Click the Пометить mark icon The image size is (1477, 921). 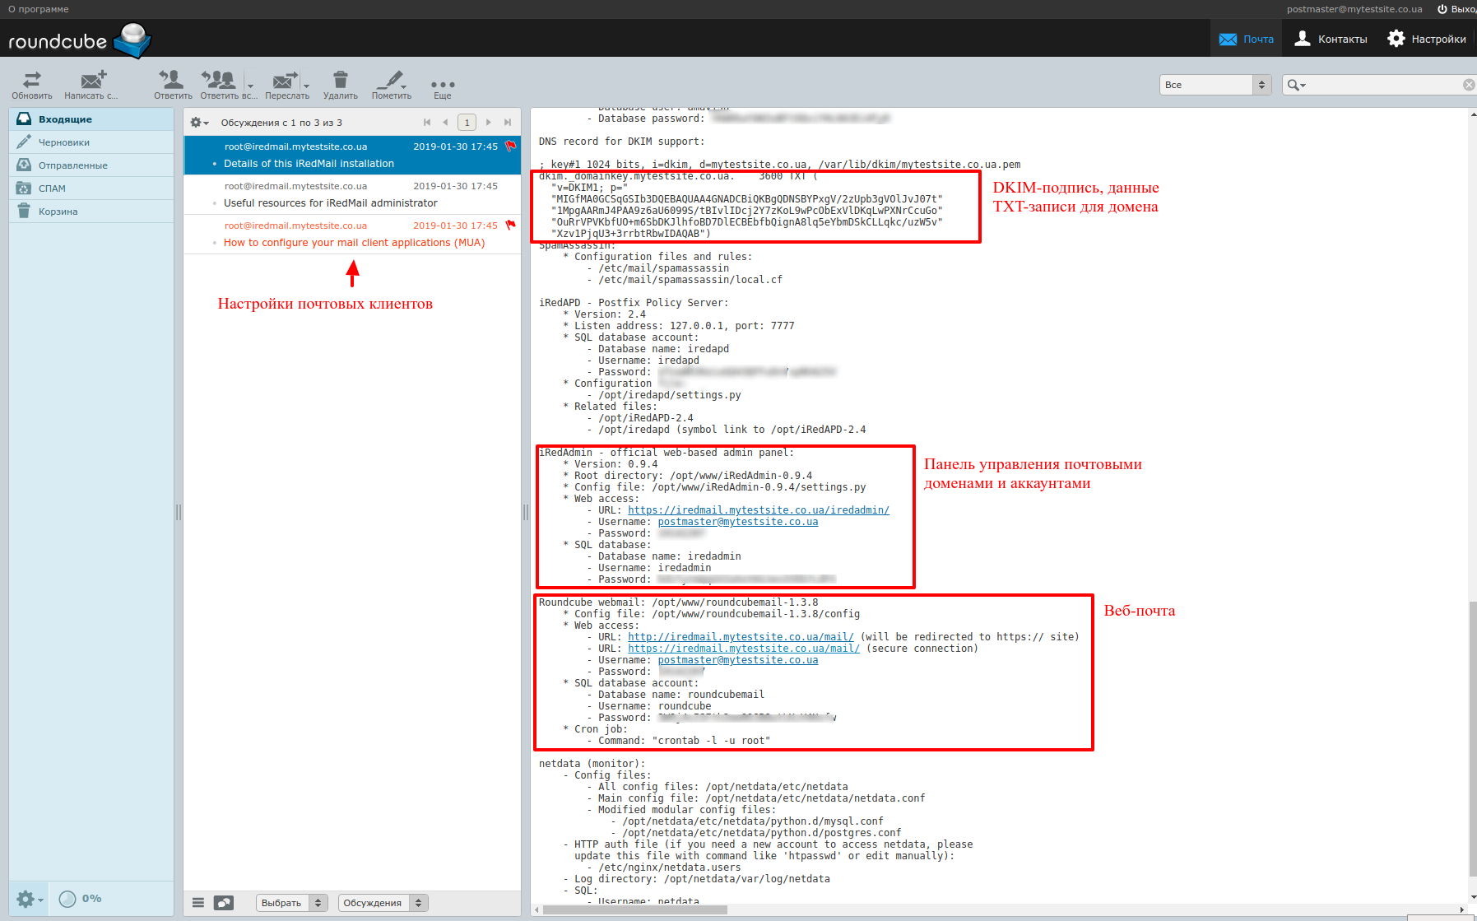[391, 80]
